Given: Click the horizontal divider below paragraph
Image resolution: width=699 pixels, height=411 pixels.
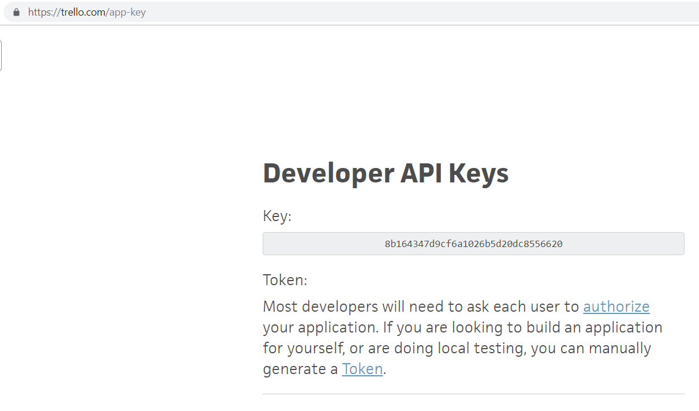Looking at the screenshot, I should [x=473, y=394].
